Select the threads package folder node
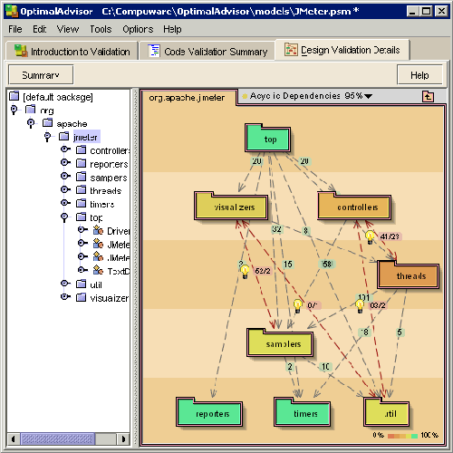453x453 pixels. pyautogui.click(x=408, y=275)
